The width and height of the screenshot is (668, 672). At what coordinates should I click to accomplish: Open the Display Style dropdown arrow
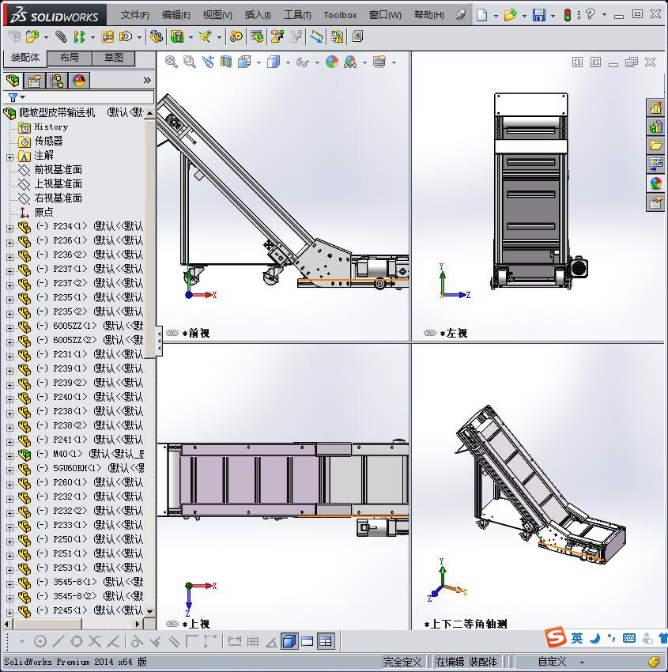[x=288, y=62]
